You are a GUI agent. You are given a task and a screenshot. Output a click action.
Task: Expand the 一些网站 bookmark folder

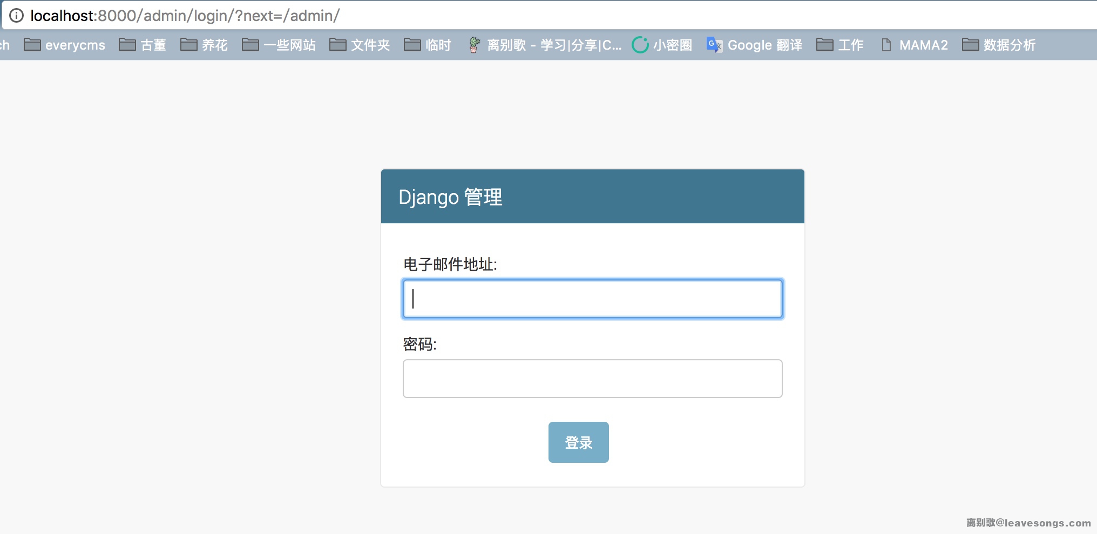pos(279,45)
